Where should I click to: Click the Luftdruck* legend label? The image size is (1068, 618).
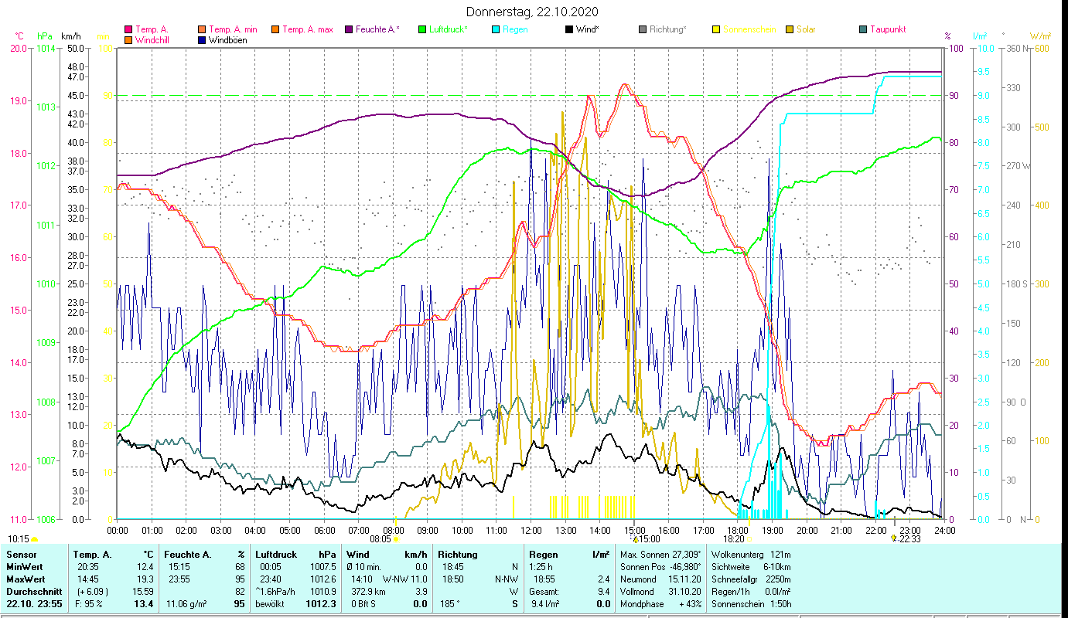click(448, 29)
